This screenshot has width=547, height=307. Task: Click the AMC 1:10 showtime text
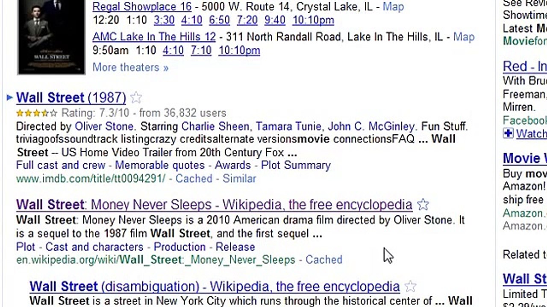[x=146, y=50]
